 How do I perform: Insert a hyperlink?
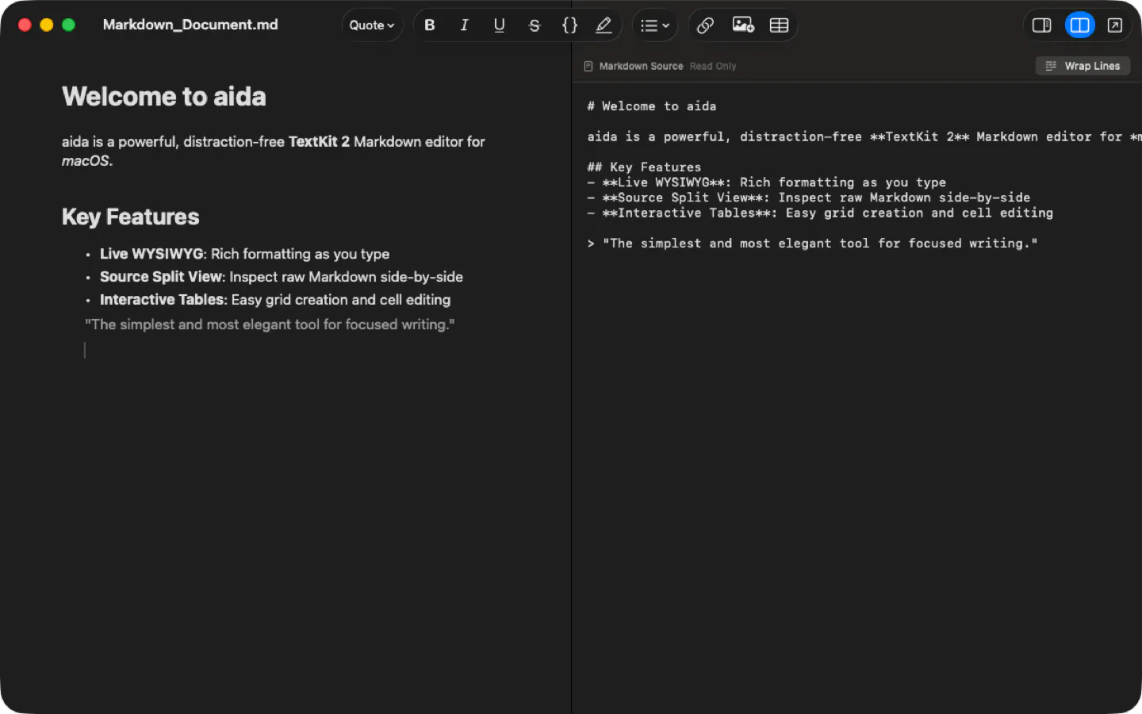[705, 25]
